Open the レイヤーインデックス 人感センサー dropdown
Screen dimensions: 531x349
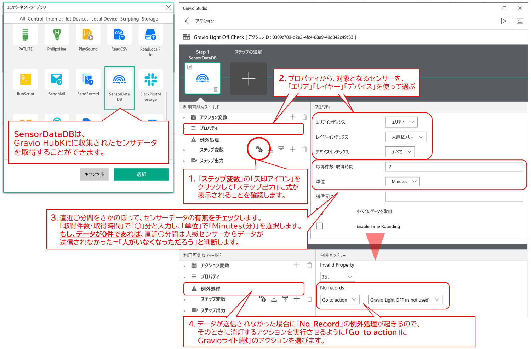(405, 137)
